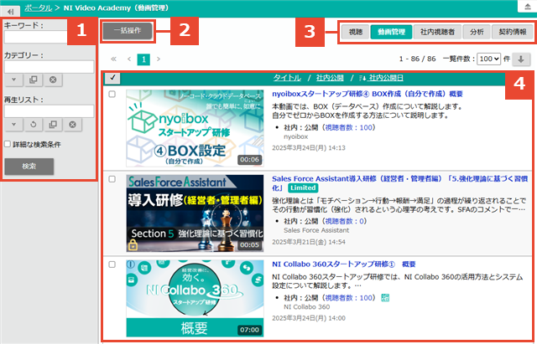Check the NI Collabo 360 video checkbox
Viewport: 537px width, 344px height.
(112, 264)
